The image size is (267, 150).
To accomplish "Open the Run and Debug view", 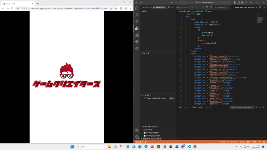I will [x=137, y=28].
